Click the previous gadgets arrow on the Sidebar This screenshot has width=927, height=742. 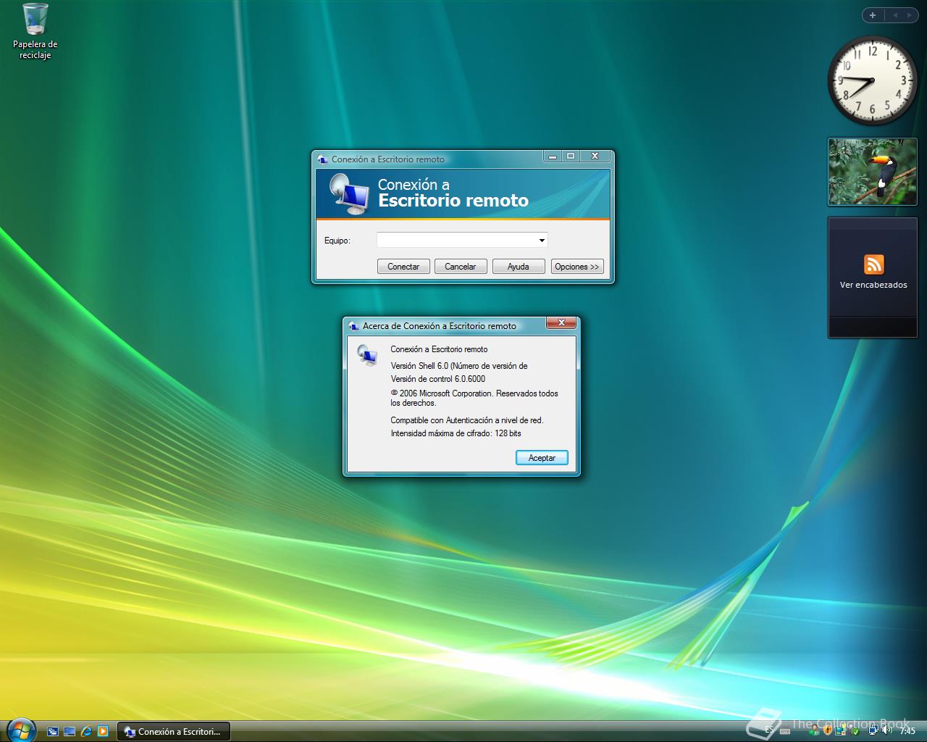click(x=895, y=15)
